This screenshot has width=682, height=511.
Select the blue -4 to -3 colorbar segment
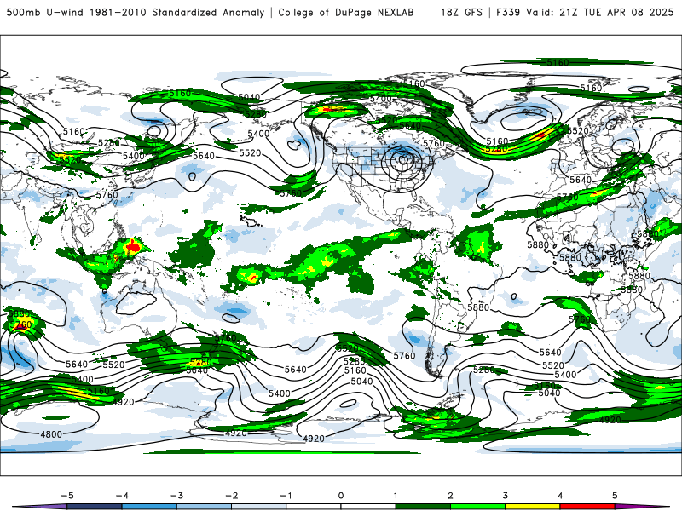[149, 507]
